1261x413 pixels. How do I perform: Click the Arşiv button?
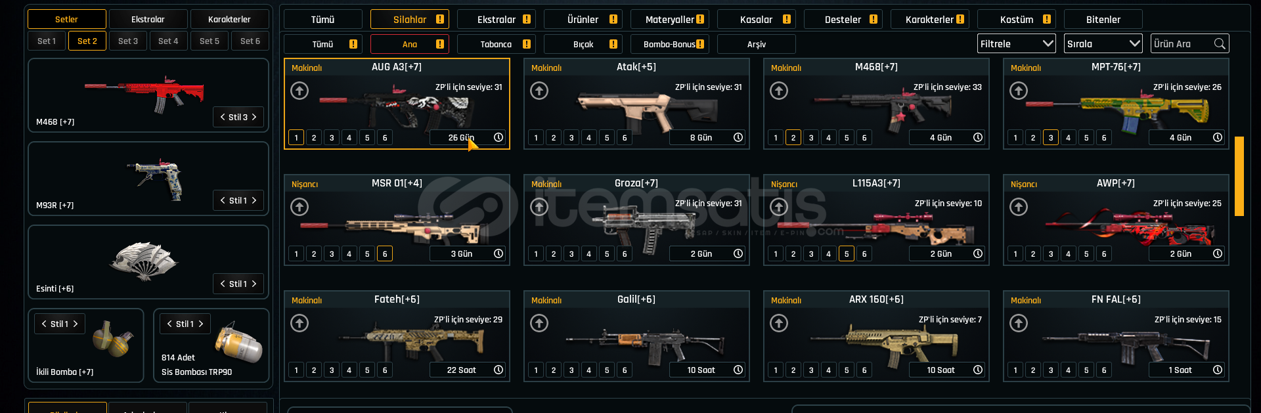pyautogui.click(x=756, y=44)
